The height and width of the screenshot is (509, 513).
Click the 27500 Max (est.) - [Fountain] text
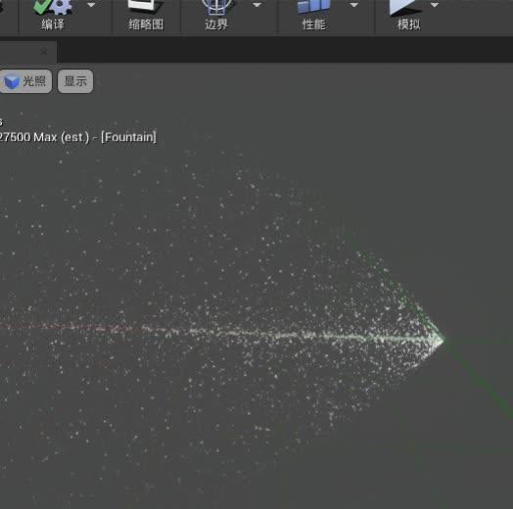click(x=77, y=137)
